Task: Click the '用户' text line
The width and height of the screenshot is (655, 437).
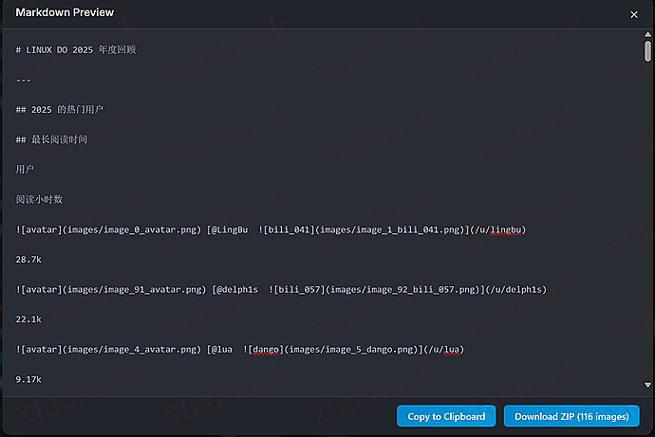Action: pos(25,170)
